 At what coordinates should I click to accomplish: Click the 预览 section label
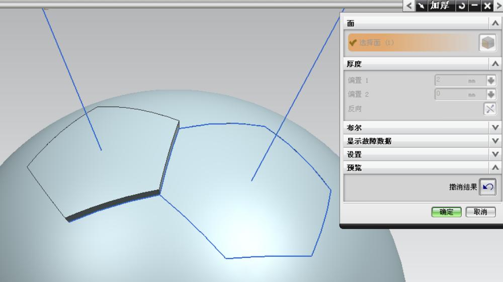coord(354,167)
